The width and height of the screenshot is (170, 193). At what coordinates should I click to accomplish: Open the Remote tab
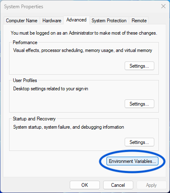coord(139,21)
